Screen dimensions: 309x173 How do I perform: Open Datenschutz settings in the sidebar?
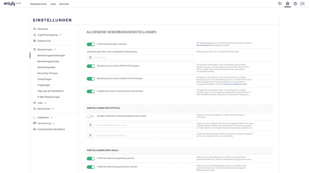(44, 41)
